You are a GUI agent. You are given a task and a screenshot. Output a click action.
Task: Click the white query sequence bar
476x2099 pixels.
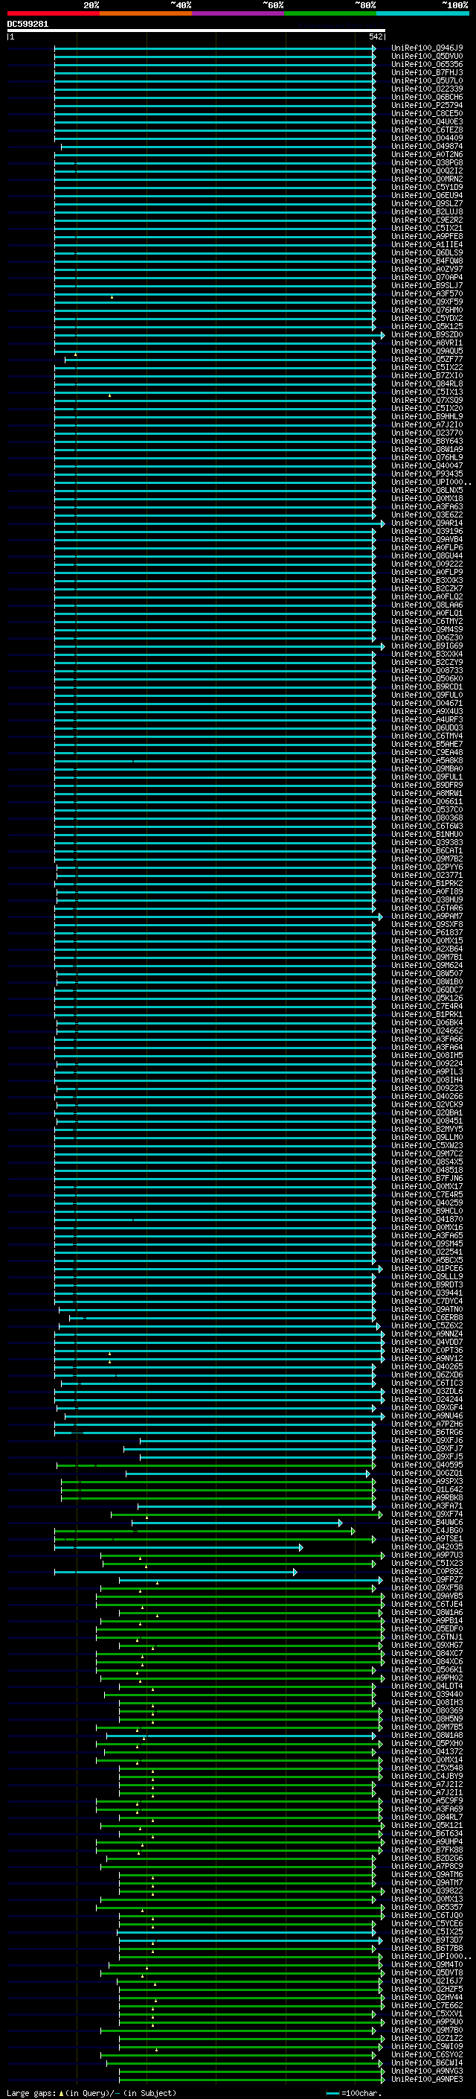(196, 30)
